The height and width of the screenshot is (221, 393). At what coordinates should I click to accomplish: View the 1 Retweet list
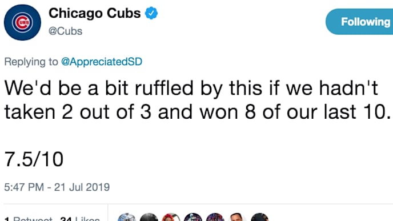[29, 219]
